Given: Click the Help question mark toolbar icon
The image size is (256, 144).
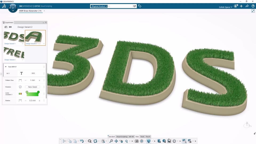Looking at the screenshot, I should pos(103,141).
